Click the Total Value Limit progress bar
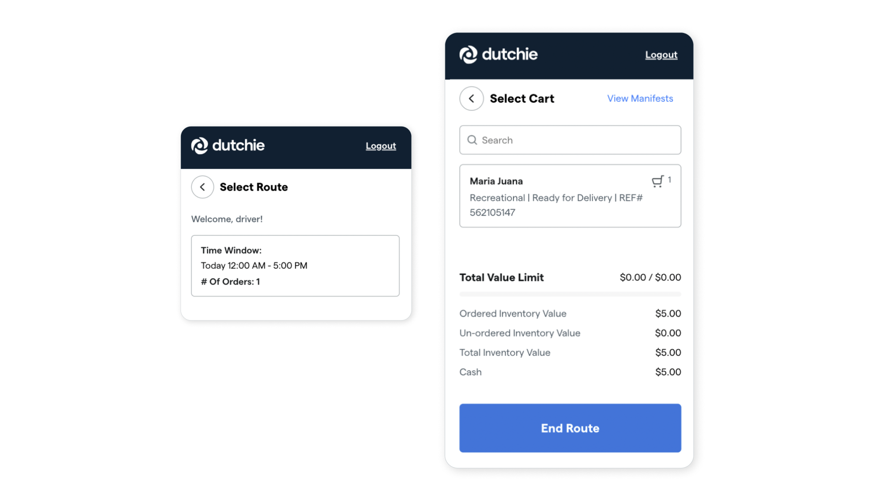This screenshot has width=891, height=501. point(570,294)
